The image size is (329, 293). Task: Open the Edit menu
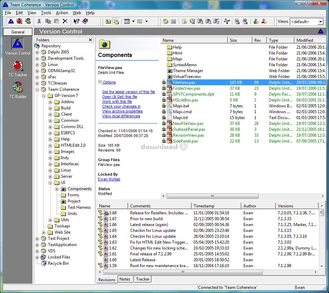[19, 13]
